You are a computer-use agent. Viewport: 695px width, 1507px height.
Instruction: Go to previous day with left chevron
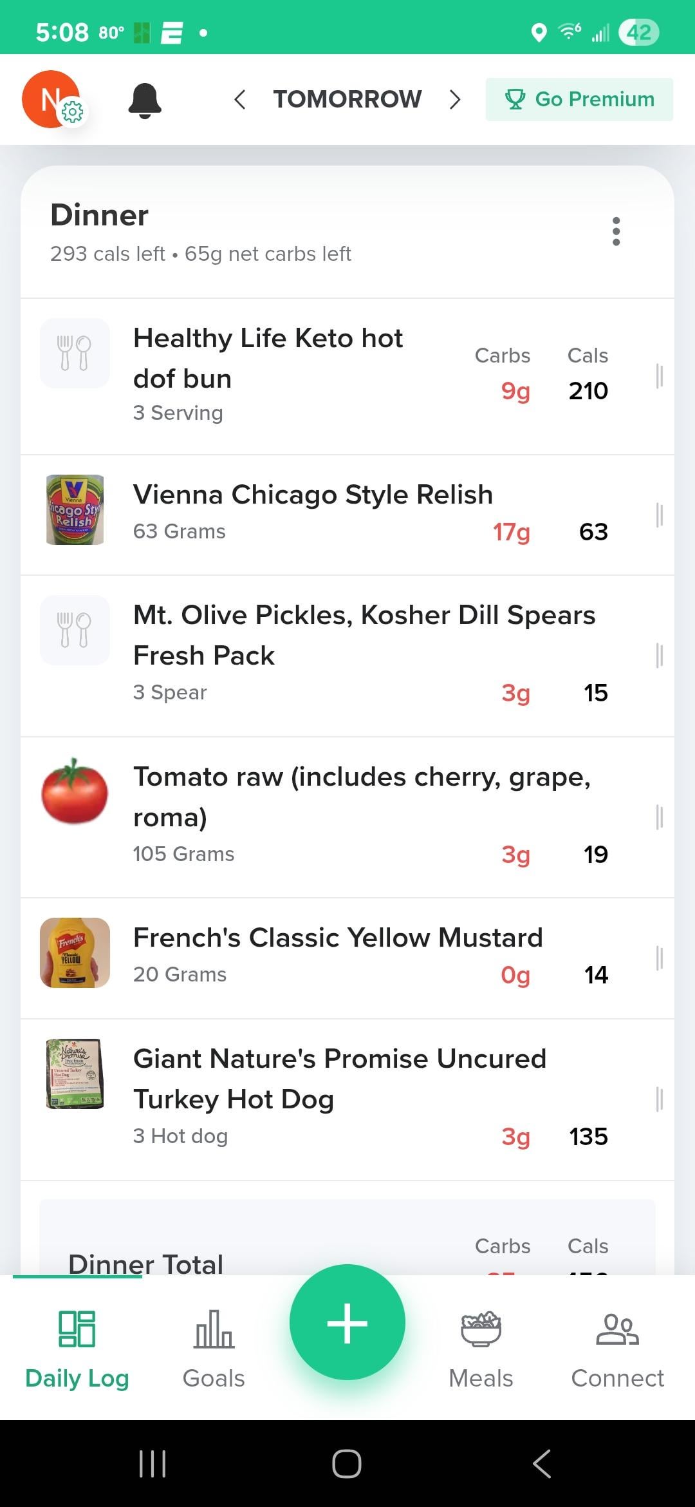tap(240, 100)
